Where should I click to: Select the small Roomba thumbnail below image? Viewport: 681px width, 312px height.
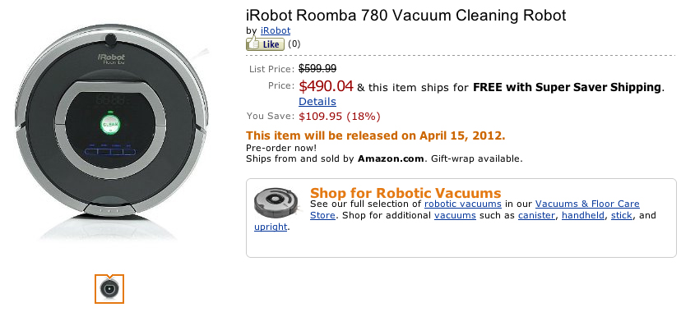tap(109, 289)
